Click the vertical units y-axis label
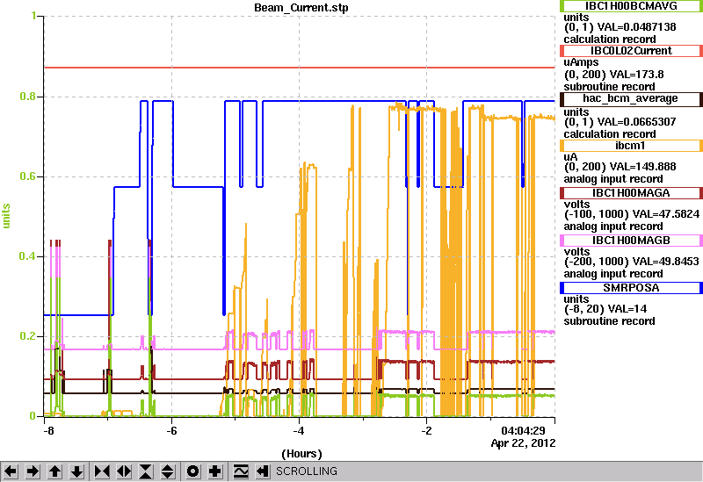 coord(6,216)
